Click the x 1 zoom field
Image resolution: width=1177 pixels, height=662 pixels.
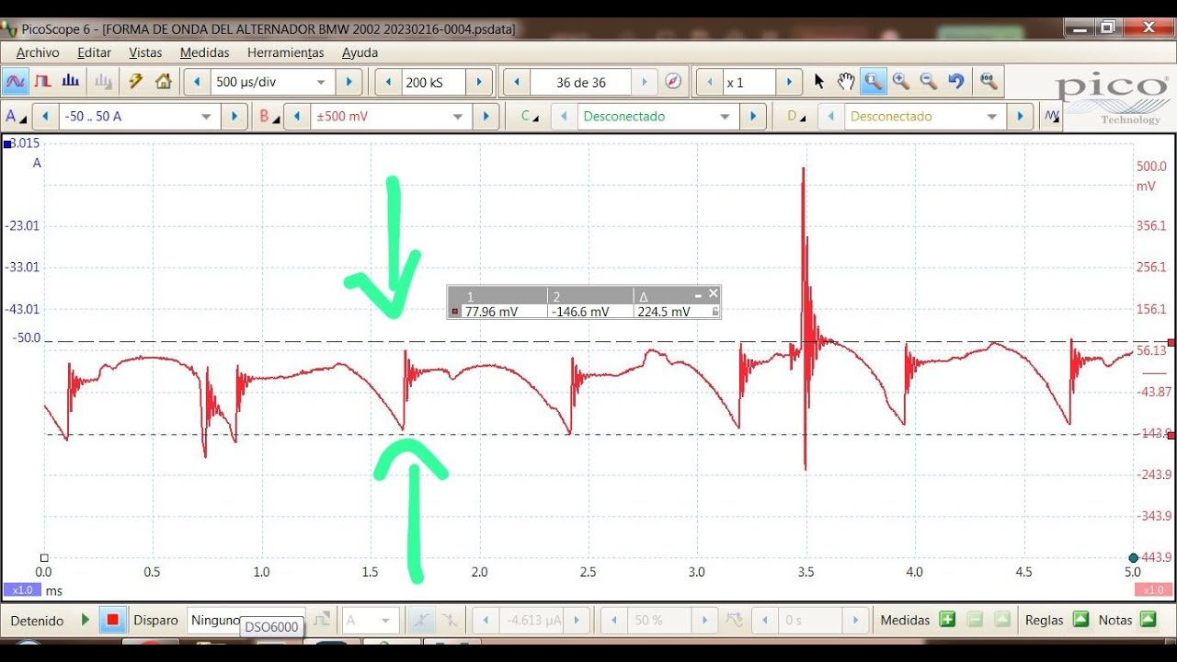[x=749, y=82]
